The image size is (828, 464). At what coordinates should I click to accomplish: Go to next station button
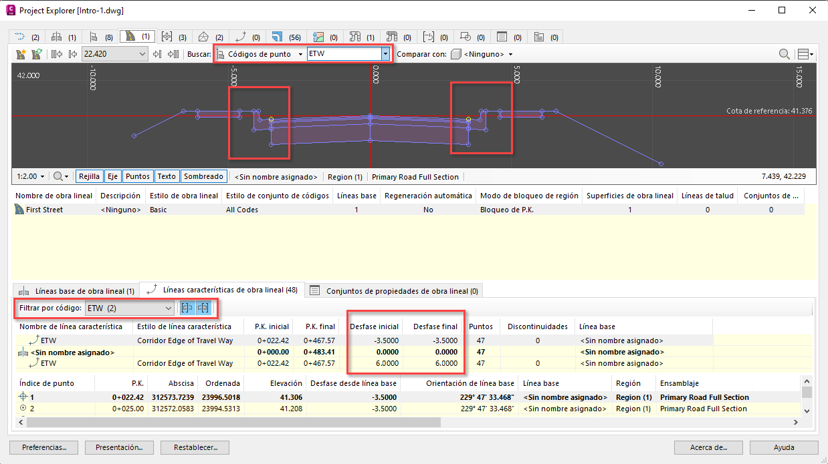(157, 54)
